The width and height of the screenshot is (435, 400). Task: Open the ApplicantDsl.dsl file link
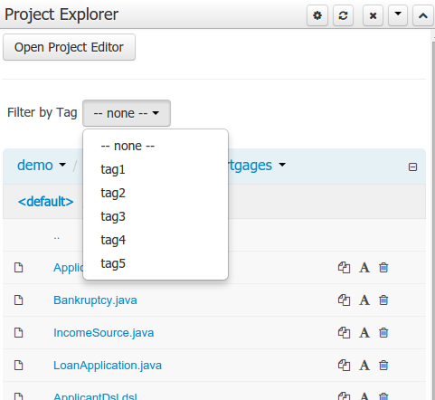click(x=95, y=396)
